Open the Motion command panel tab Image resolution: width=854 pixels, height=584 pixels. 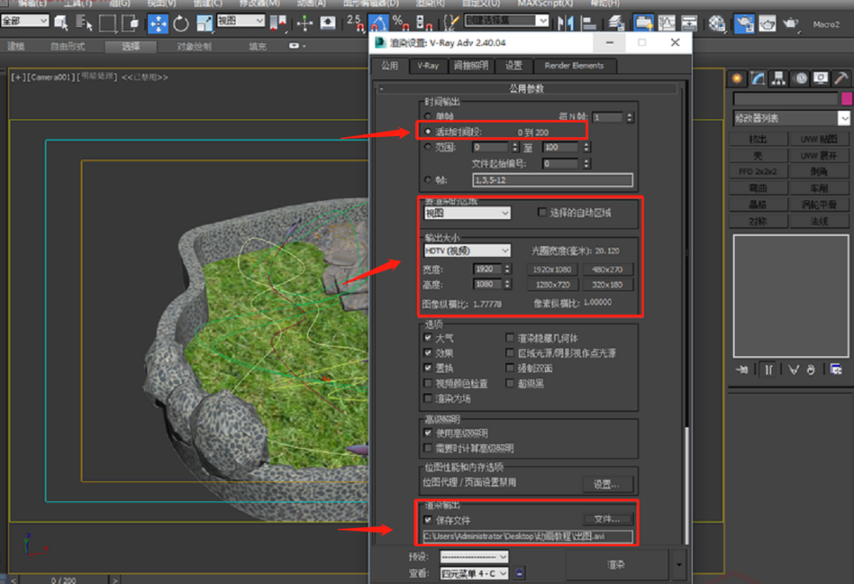click(x=800, y=78)
